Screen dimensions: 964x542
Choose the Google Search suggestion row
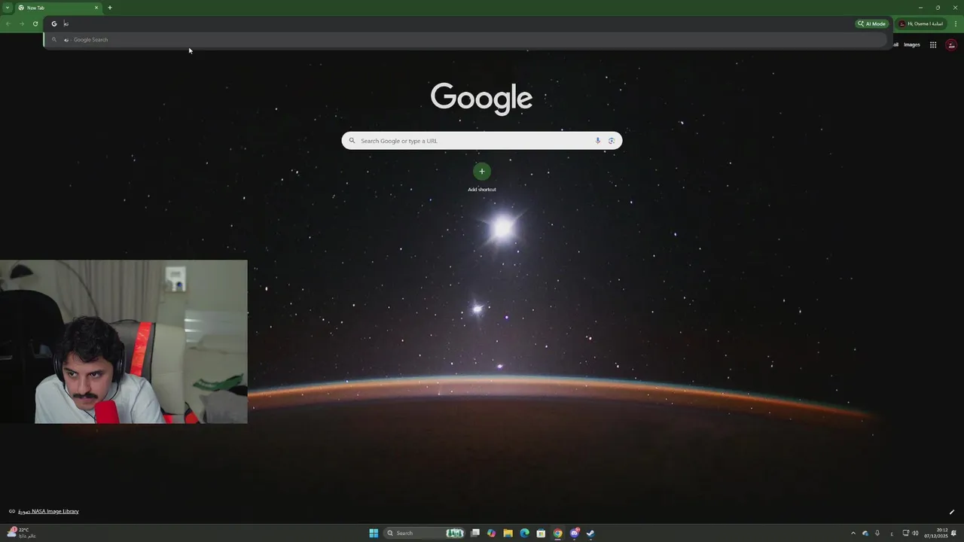point(467,39)
